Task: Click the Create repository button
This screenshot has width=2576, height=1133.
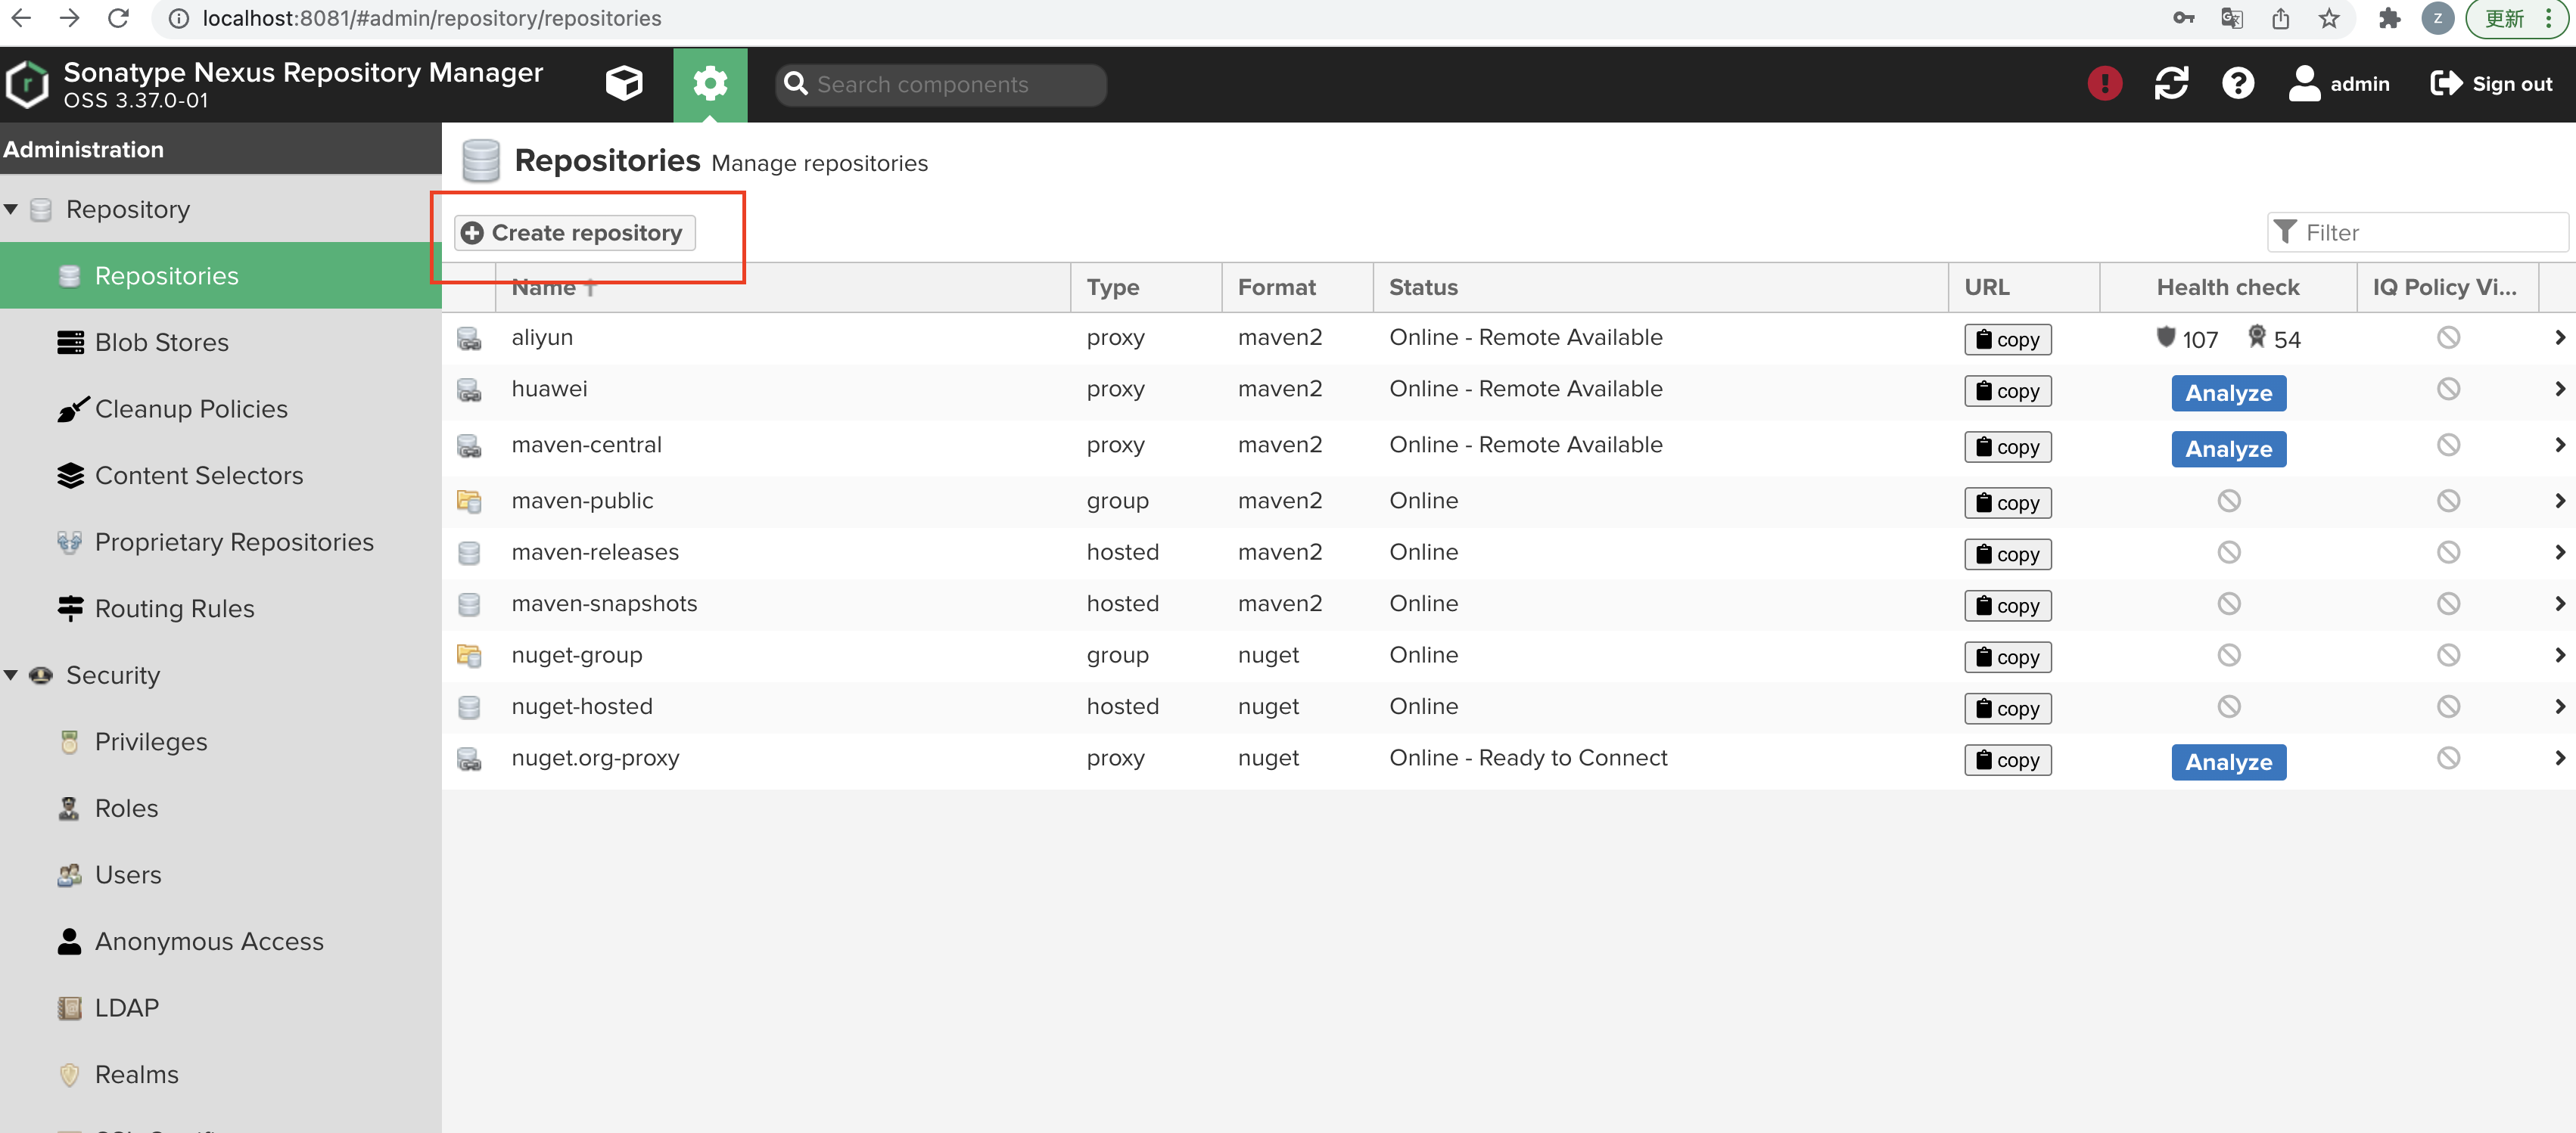Action: (575, 233)
